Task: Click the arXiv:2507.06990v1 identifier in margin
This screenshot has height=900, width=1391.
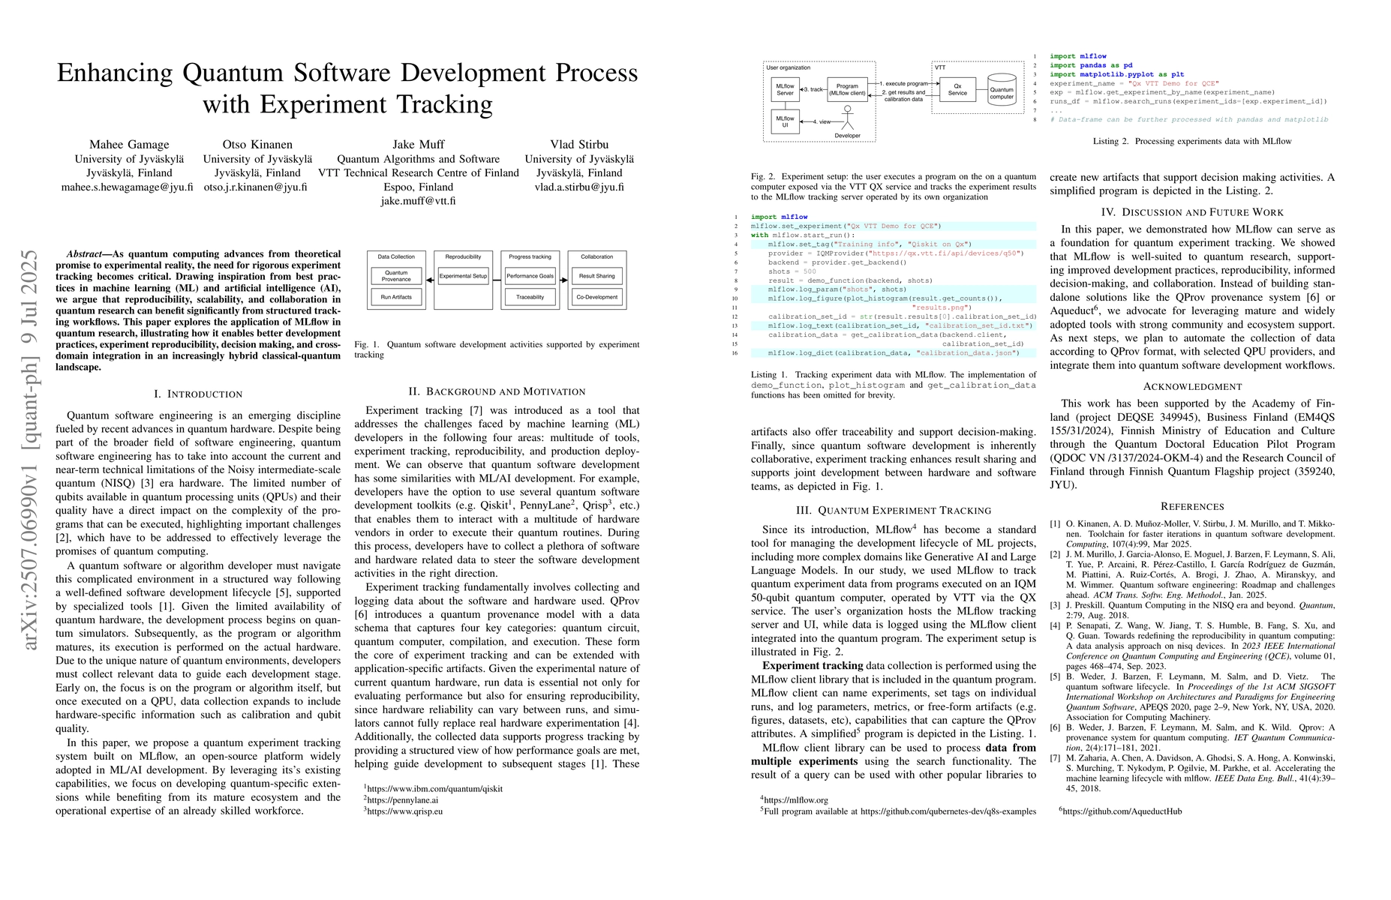Action: pos(30,450)
